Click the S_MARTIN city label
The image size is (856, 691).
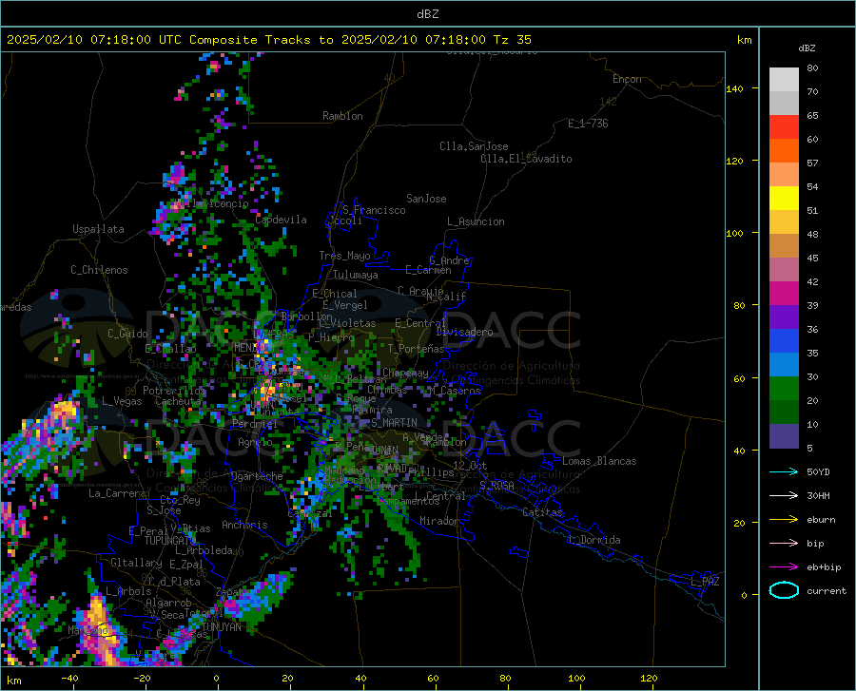[x=394, y=423]
